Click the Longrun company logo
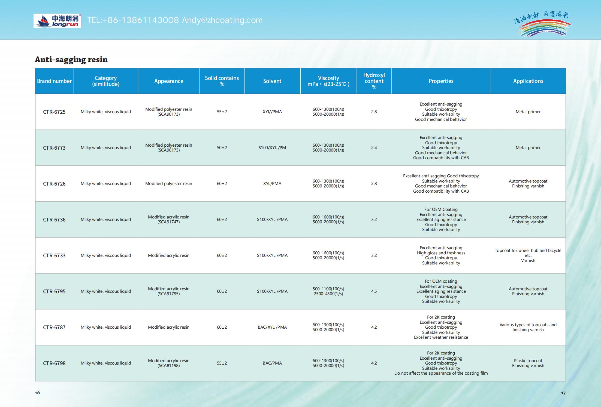601x407 pixels. click(57, 21)
